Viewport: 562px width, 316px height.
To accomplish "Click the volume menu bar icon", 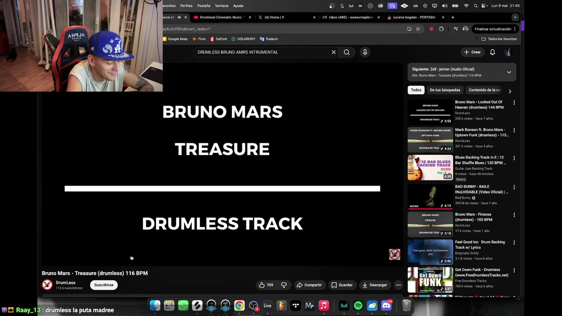I will [x=444, y=6].
